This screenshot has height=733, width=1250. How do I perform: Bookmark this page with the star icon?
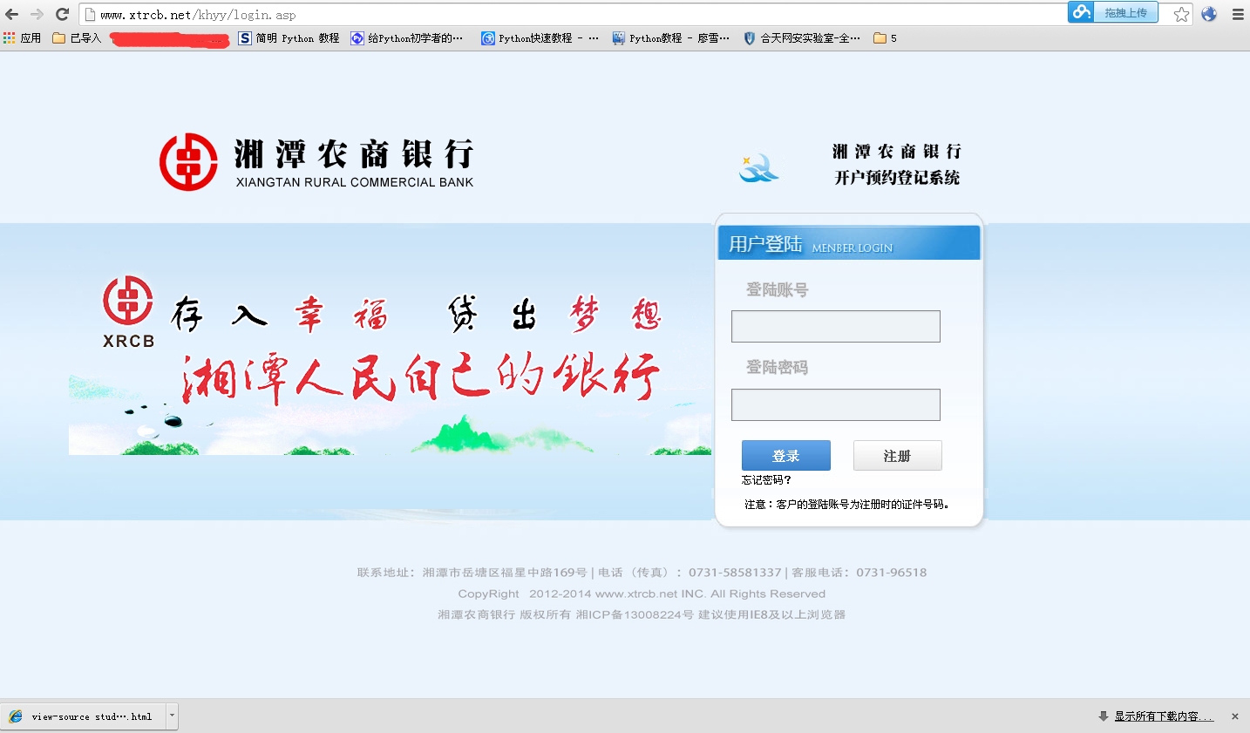click(1181, 14)
